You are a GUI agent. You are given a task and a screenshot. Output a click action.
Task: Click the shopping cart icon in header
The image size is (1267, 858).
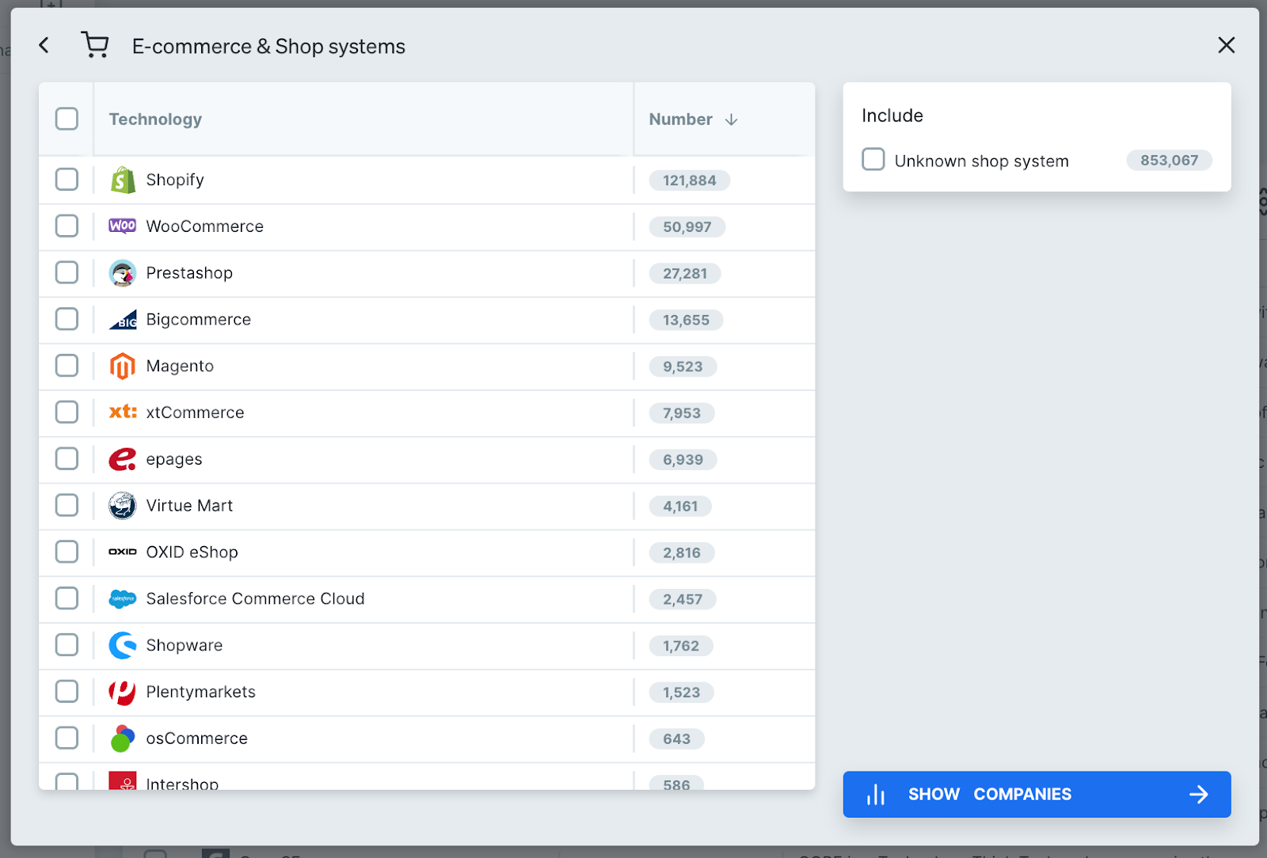(x=95, y=45)
